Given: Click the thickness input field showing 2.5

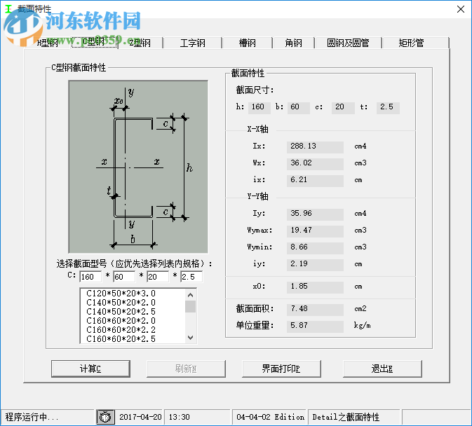Looking at the screenshot, I should (x=191, y=277).
